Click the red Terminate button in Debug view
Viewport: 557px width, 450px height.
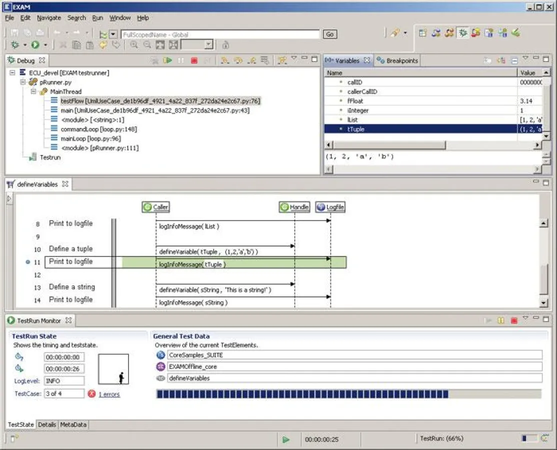194,60
